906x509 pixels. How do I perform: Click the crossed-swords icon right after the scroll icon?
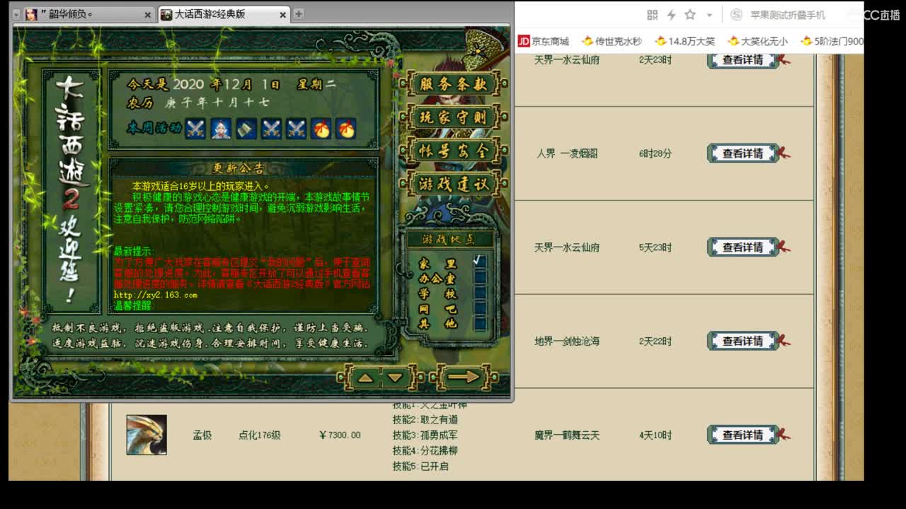coord(272,129)
